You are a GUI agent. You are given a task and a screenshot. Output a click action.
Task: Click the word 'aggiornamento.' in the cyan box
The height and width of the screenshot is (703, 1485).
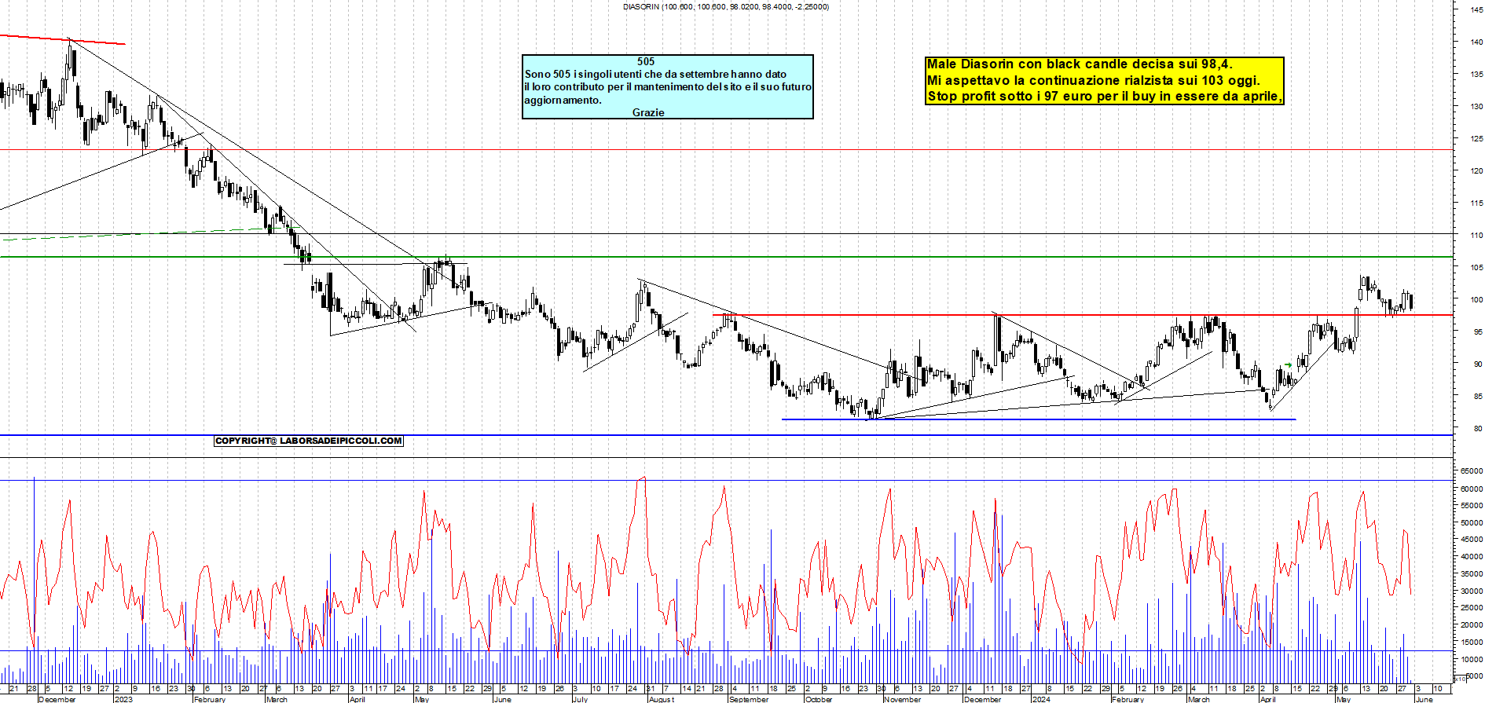click(x=563, y=101)
